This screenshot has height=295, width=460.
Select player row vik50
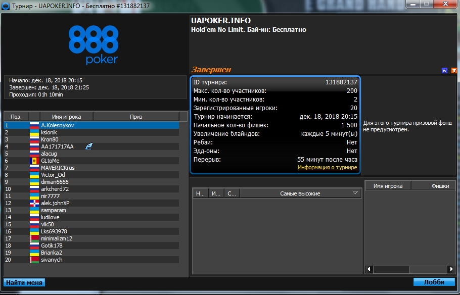pyautogui.click(x=91, y=224)
